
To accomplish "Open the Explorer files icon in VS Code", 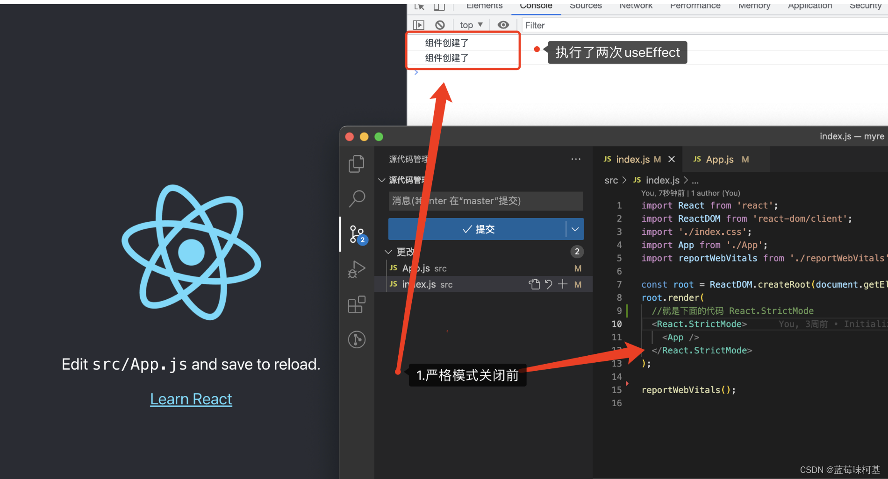I will tap(357, 163).
